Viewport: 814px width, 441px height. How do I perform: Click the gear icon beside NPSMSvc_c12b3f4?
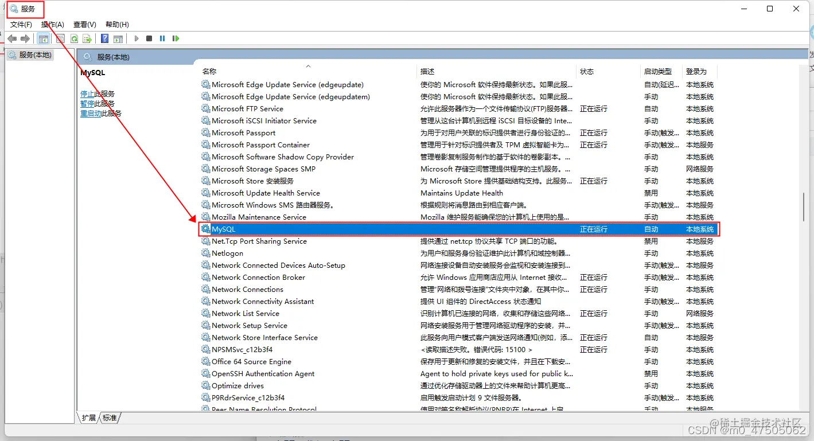tap(205, 349)
